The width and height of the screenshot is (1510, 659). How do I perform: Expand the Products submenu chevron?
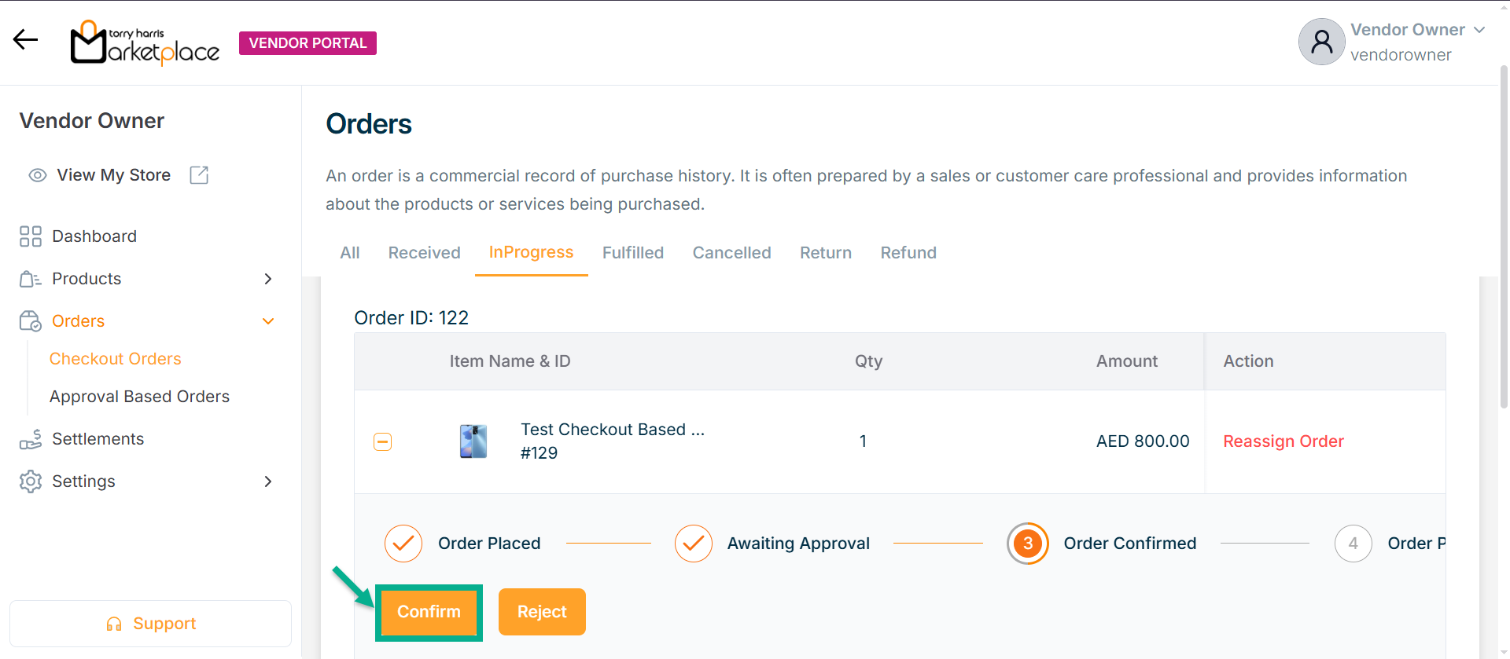point(268,279)
